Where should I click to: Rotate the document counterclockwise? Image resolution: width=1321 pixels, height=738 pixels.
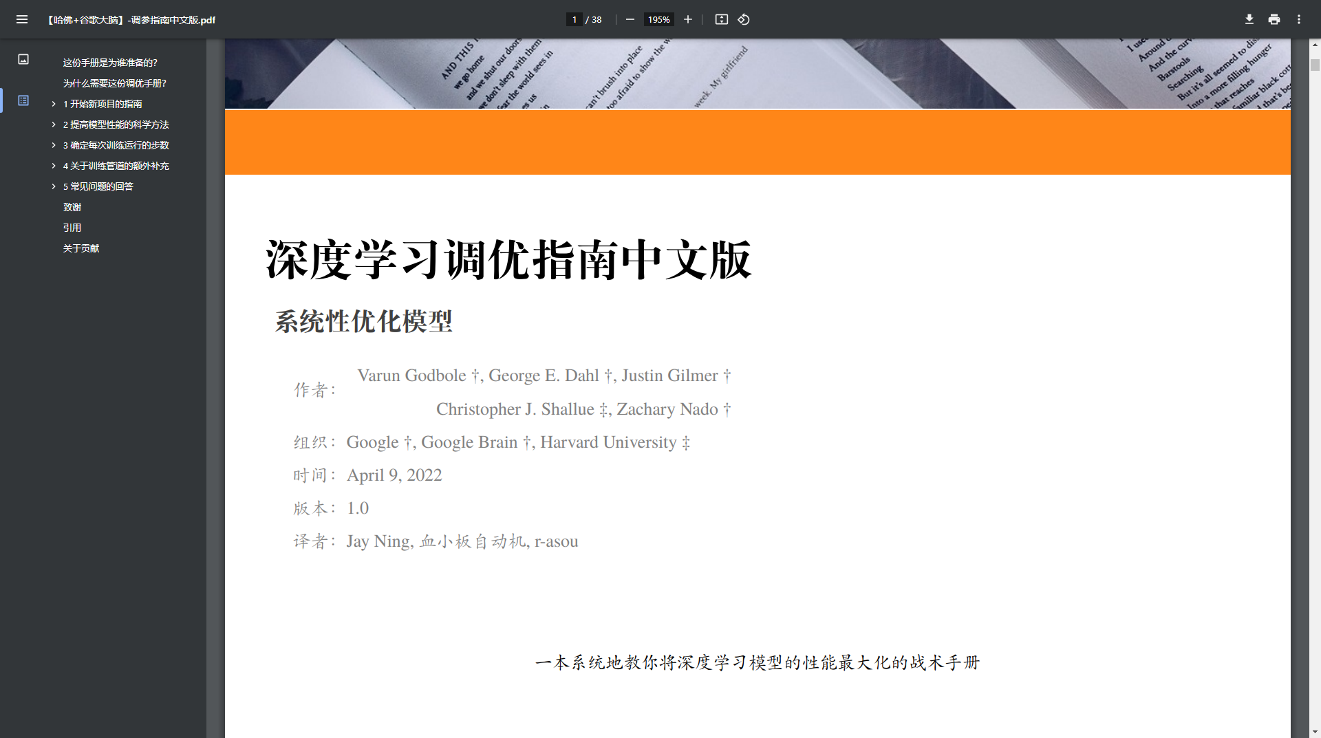point(744,19)
